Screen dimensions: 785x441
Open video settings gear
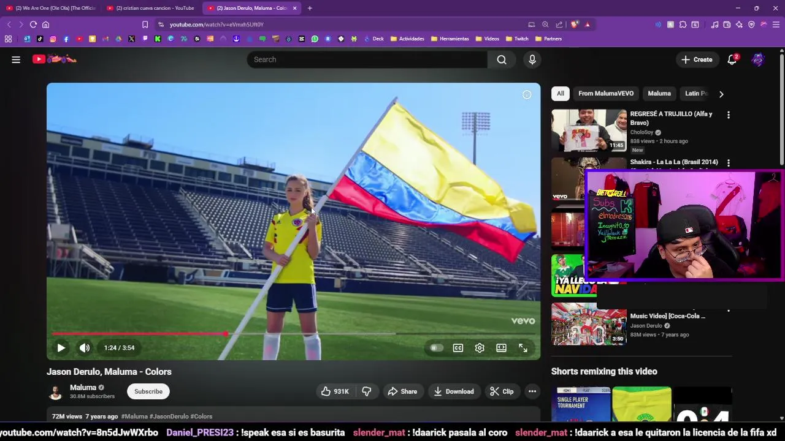480,348
